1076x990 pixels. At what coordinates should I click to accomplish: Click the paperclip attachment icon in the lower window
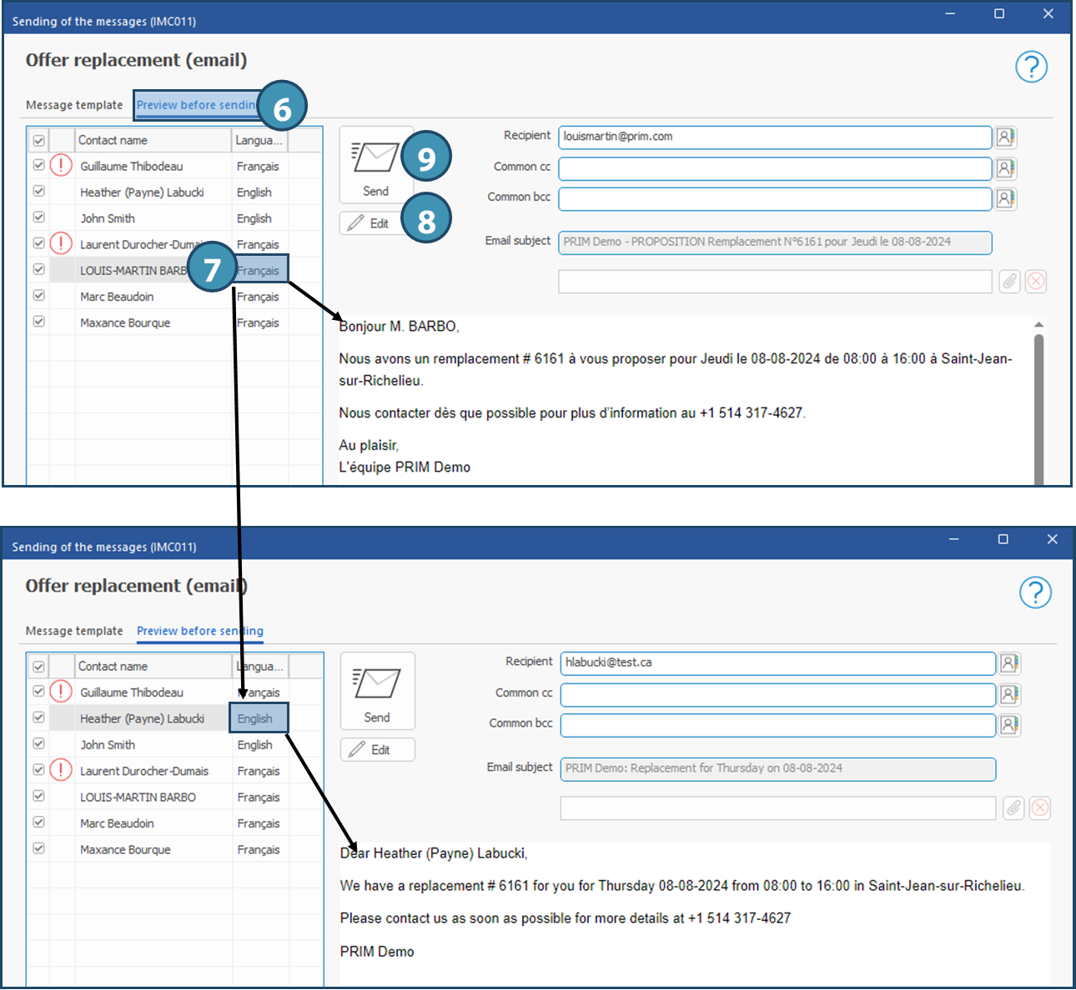pos(1013,807)
